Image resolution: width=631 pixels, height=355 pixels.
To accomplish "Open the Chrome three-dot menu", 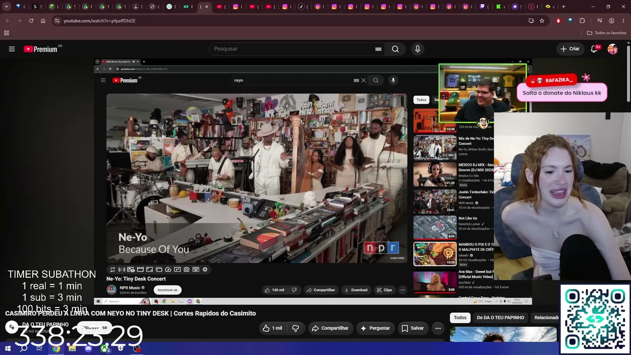I will [x=623, y=21].
